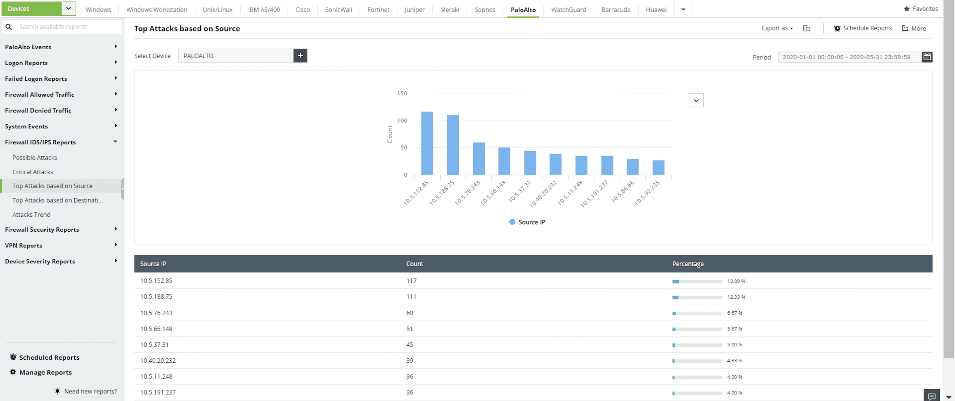Click the report settings icon beside Export
The image size is (955, 401).
(806, 28)
